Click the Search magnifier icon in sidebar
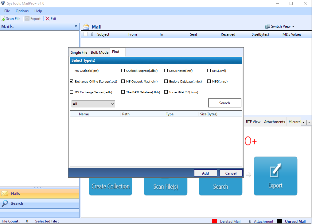This screenshot has height=224, width=312. (5, 203)
